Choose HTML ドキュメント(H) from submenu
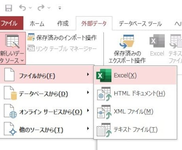The width and height of the screenshot is (182, 150). (135, 94)
